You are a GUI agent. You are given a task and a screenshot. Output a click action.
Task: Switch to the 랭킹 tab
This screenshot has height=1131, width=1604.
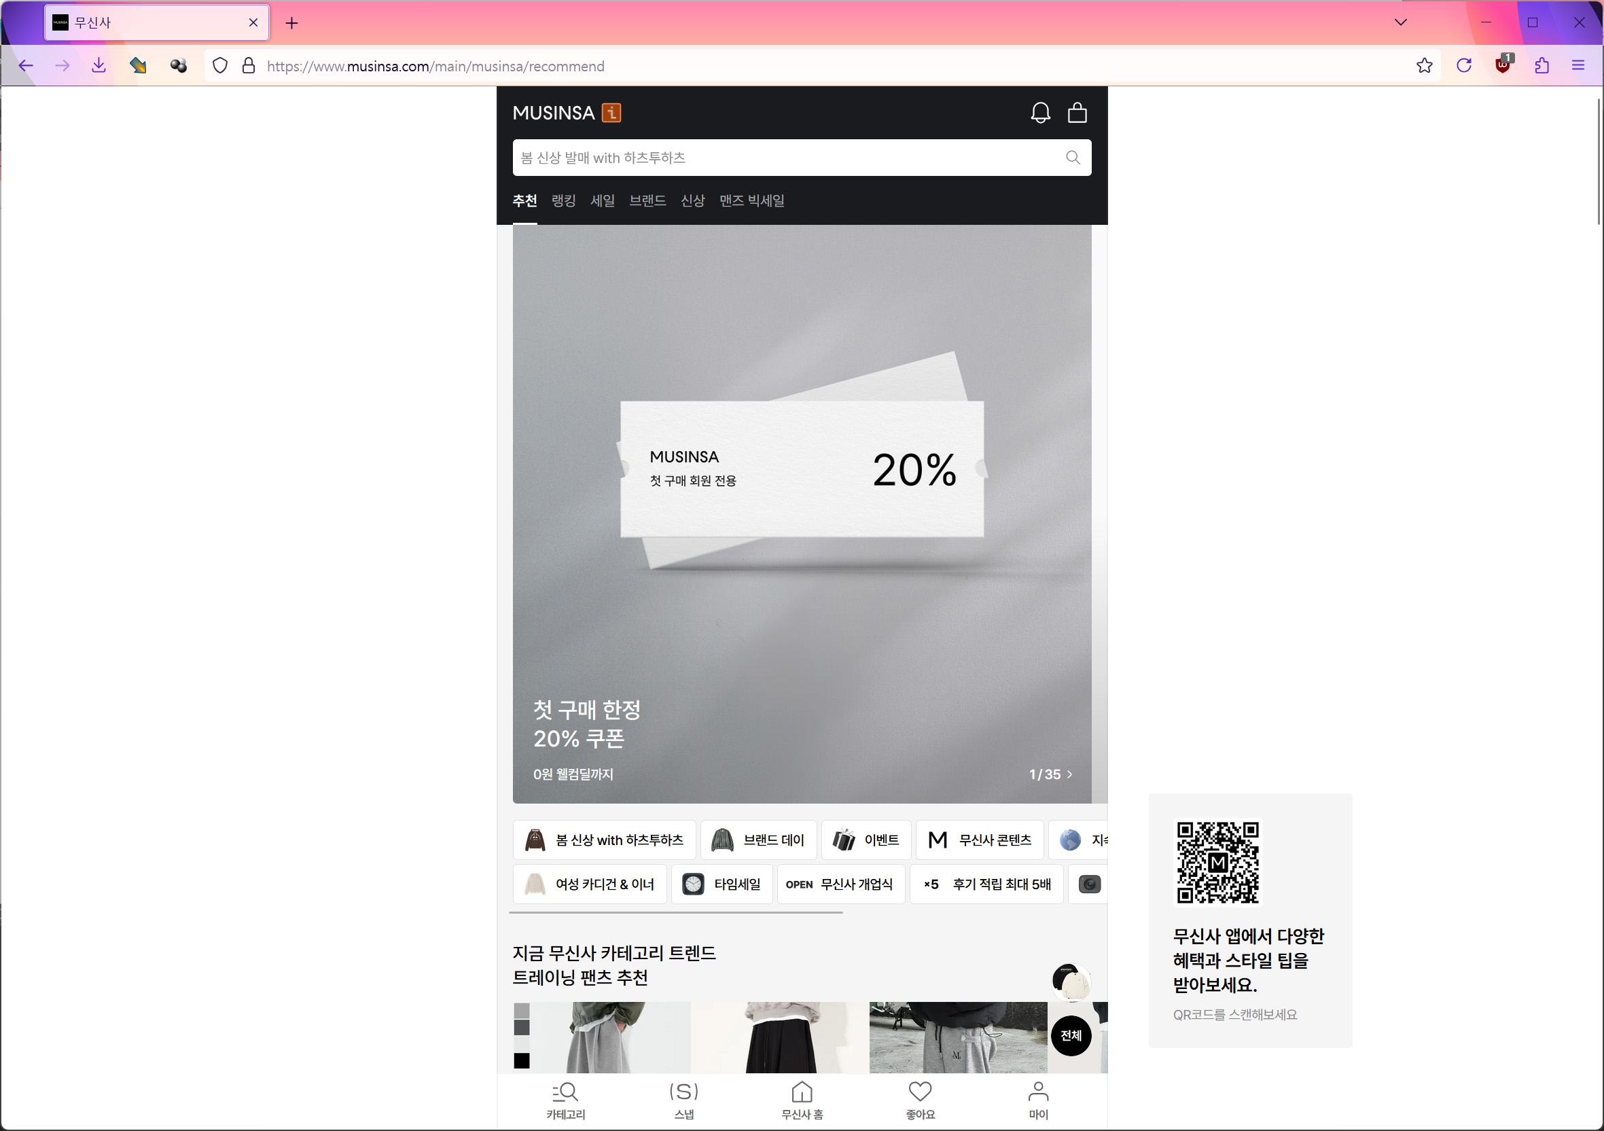pos(563,200)
